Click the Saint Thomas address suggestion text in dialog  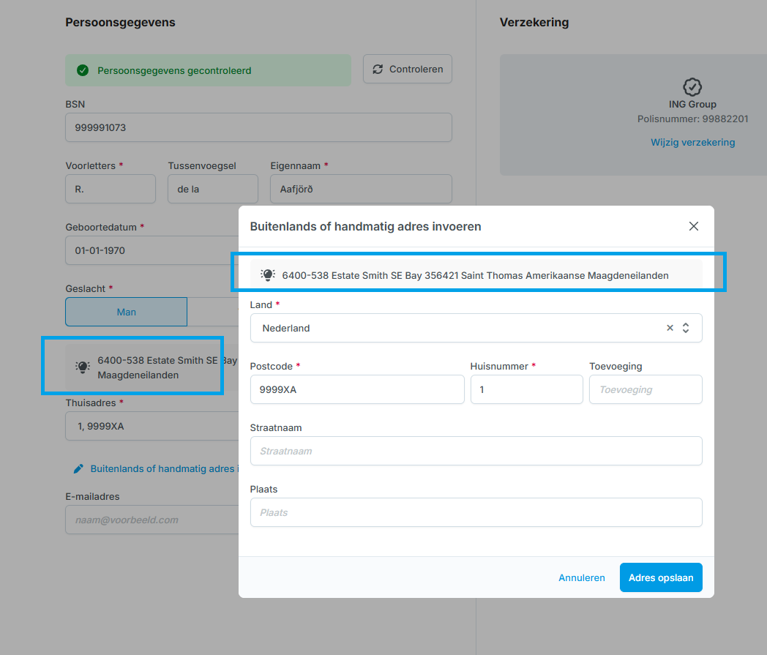pyautogui.click(x=476, y=275)
